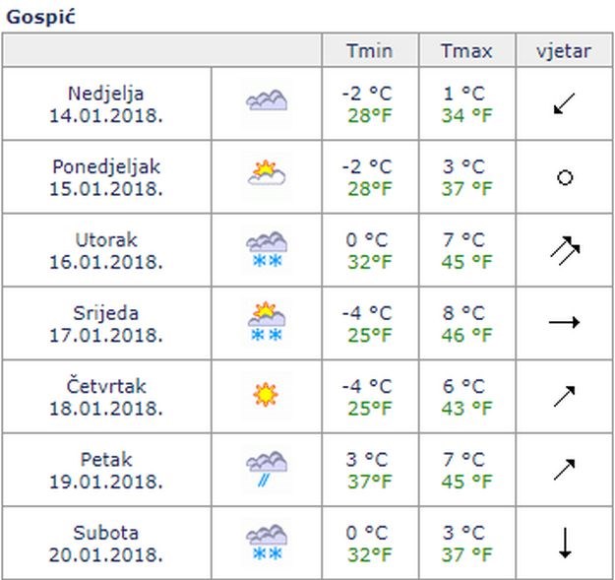Viewport: 615px width, 580px height.
Task: Click the double wind arrow for Utorak
Action: click(x=565, y=250)
